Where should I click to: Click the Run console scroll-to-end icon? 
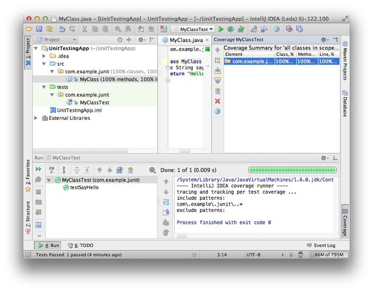pos(166,212)
